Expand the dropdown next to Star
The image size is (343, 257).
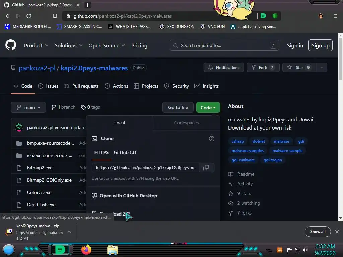coord(322,67)
